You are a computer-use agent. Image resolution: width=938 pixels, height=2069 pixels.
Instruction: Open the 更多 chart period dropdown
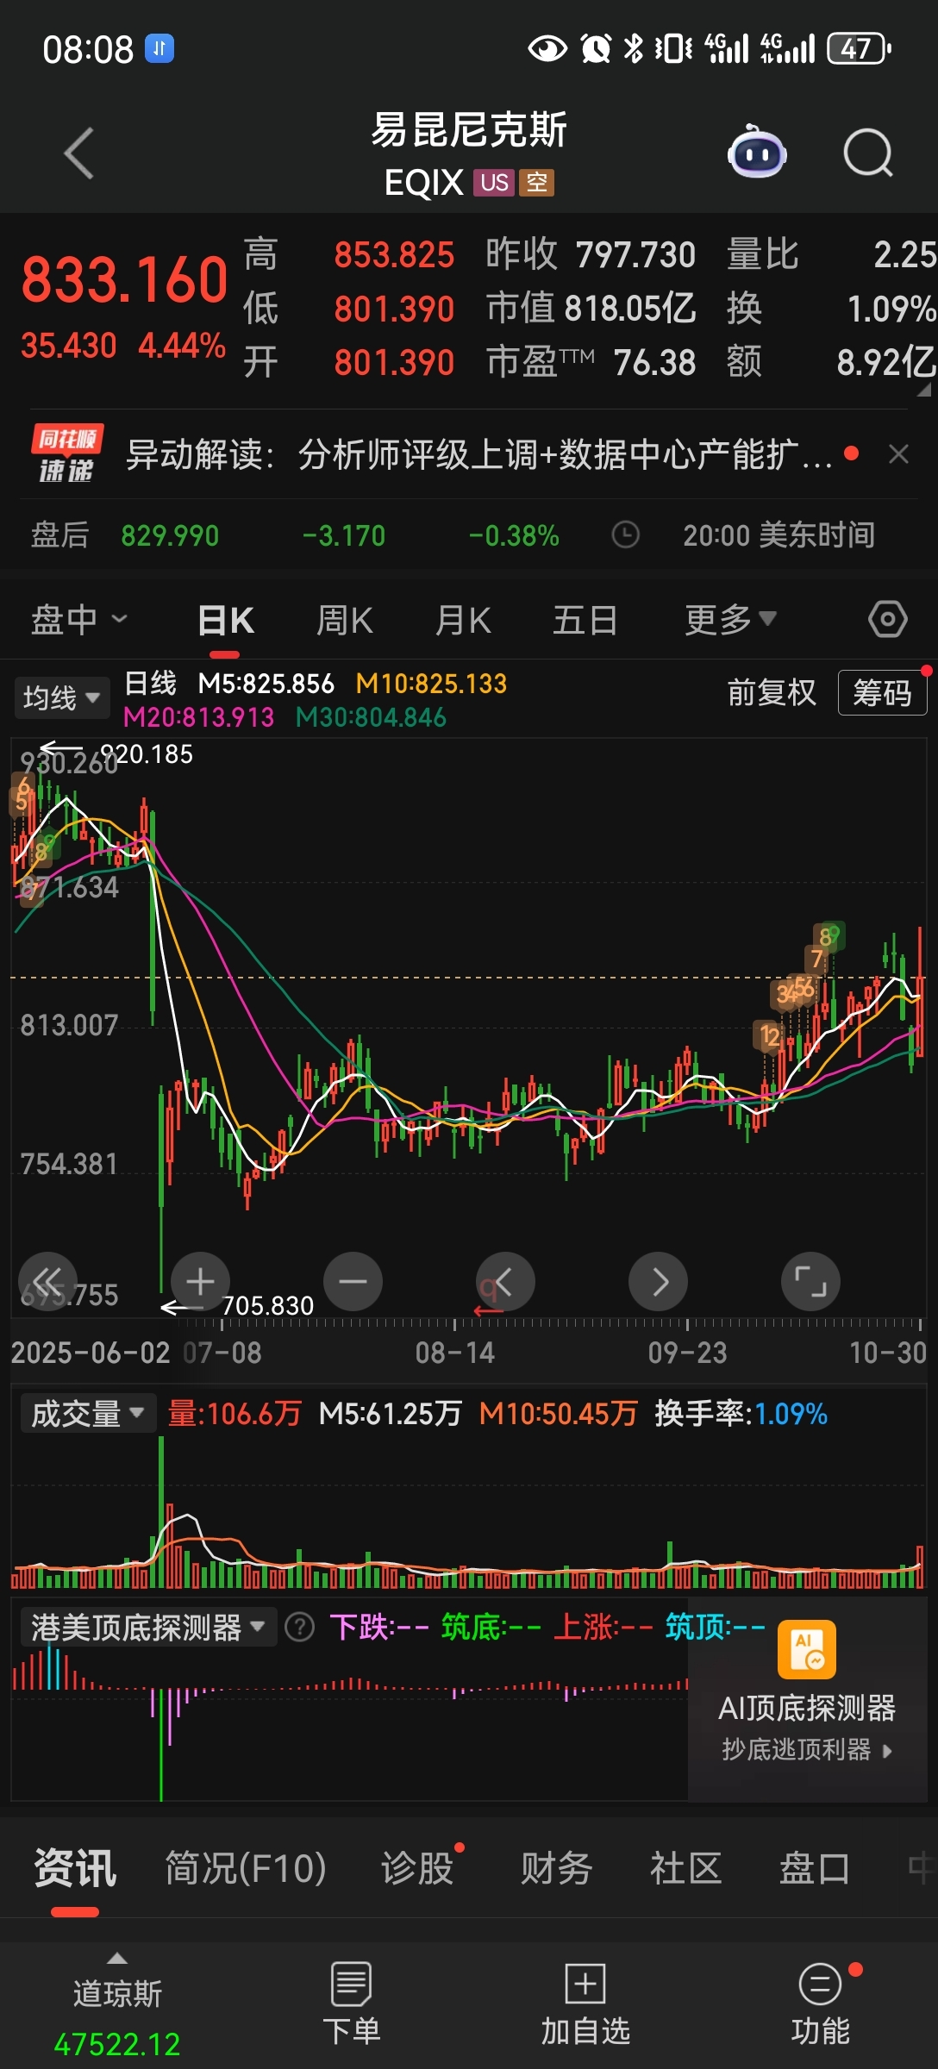tap(731, 619)
